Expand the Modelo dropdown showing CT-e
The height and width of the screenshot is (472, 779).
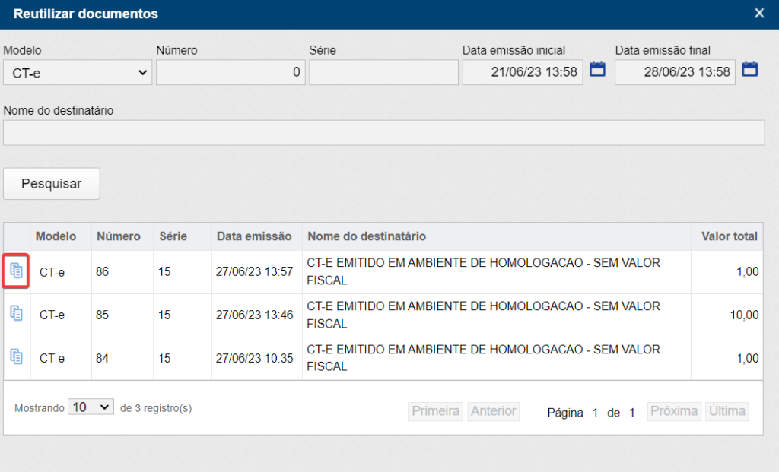tap(78, 73)
